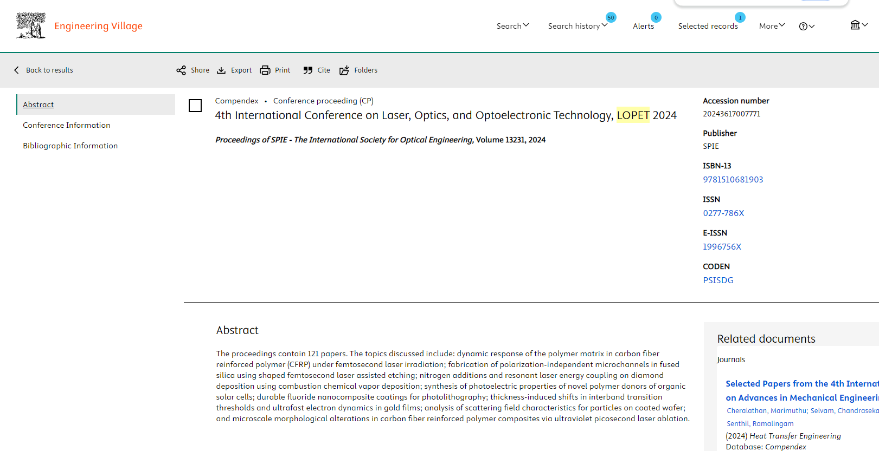Open the Engineering Village home link

click(x=98, y=26)
